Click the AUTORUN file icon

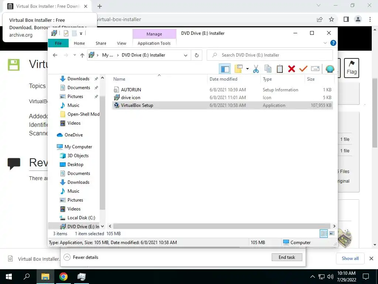click(x=116, y=89)
